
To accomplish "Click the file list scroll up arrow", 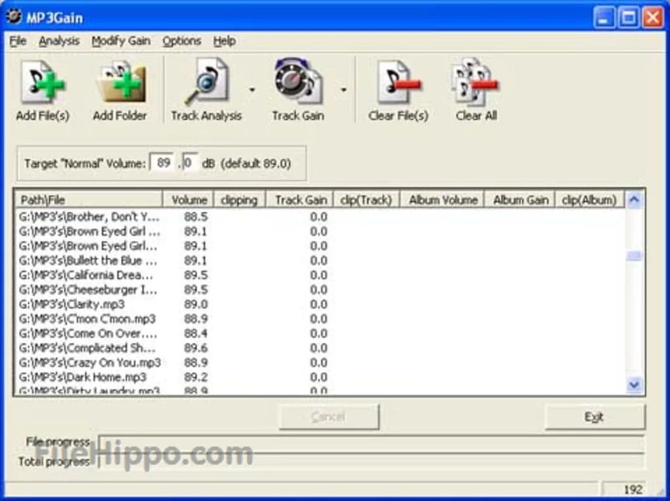I will click(x=634, y=200).
